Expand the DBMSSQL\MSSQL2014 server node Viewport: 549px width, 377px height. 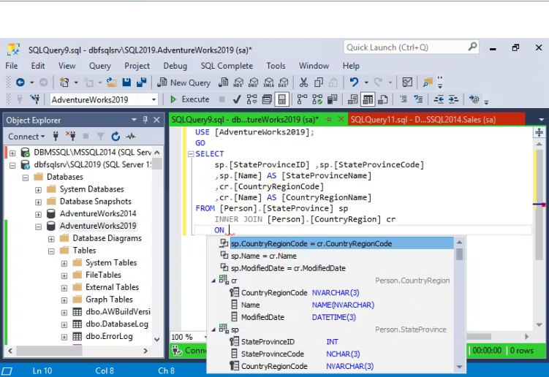[12, 153]
